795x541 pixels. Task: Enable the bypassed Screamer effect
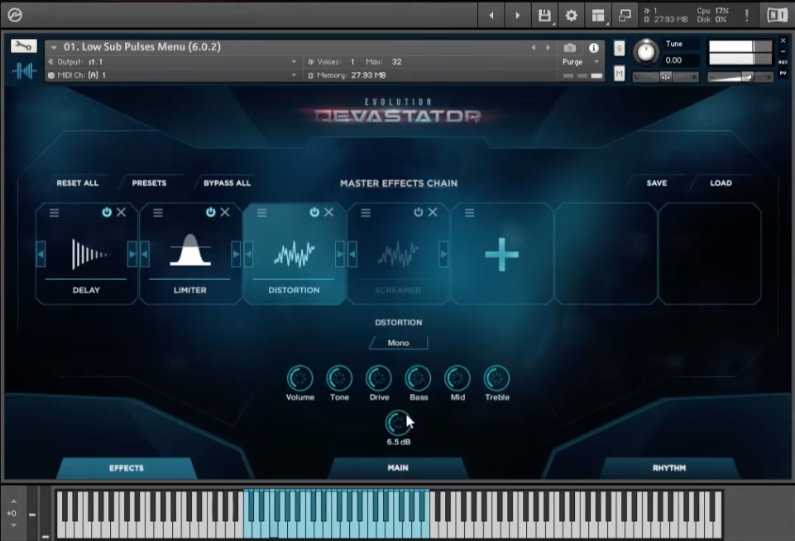tap(419, 212)
